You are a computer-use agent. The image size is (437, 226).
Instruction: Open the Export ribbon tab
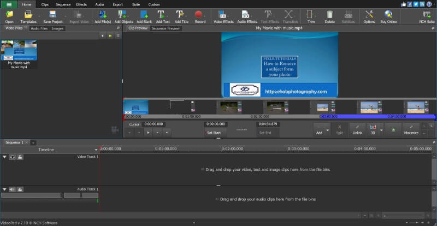click(x=118, y=4)
